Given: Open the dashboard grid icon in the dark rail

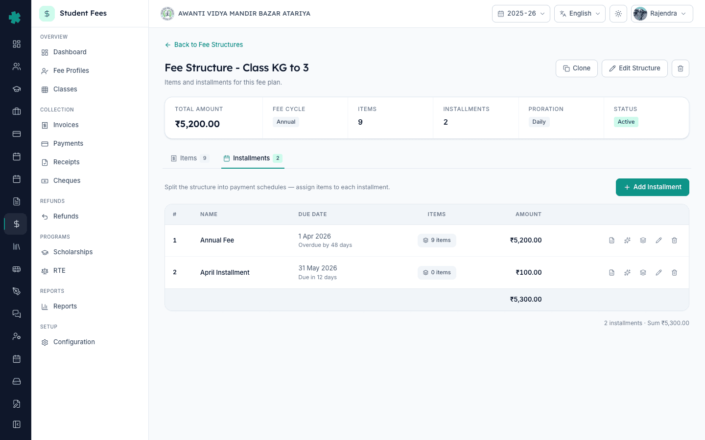Looking at the screenshot, I should tap(17, 44).
